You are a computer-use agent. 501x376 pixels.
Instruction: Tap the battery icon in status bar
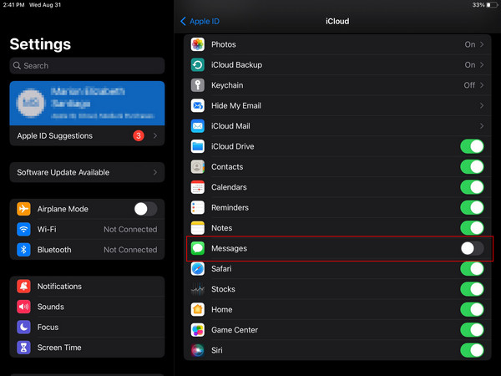click(492, 5)
